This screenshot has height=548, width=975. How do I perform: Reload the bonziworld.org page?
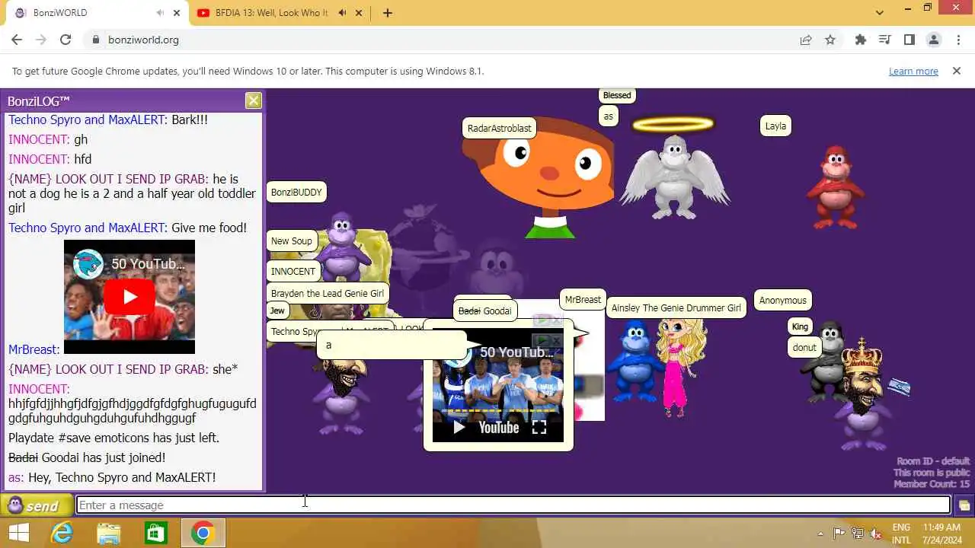66,40
